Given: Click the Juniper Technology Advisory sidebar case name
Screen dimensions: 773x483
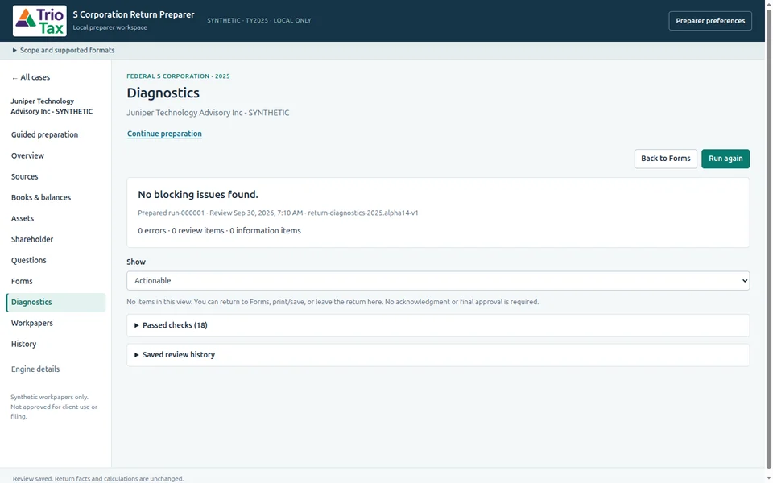Looking at the screenshot, I should coord(52,106).
